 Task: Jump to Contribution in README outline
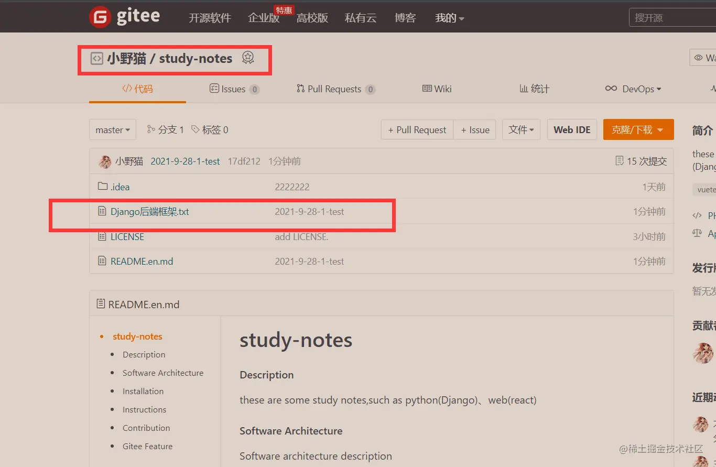pyautogui.click(x=146, y=428)
